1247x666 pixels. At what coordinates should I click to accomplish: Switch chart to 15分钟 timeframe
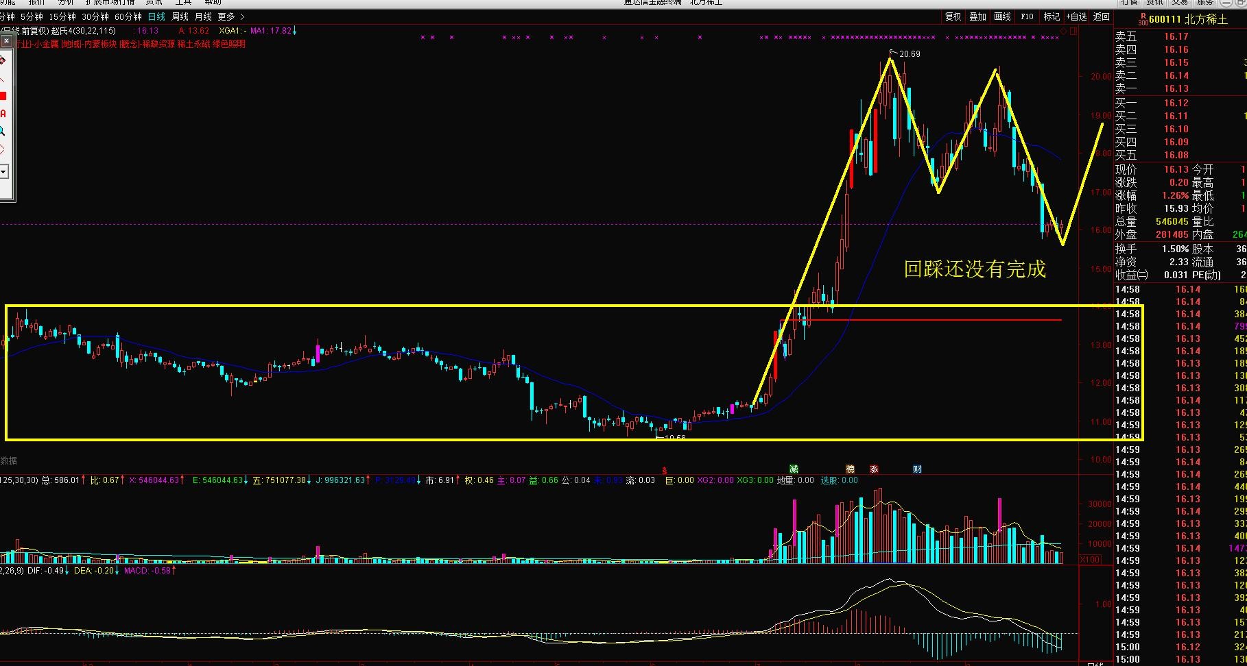[62, 16]
